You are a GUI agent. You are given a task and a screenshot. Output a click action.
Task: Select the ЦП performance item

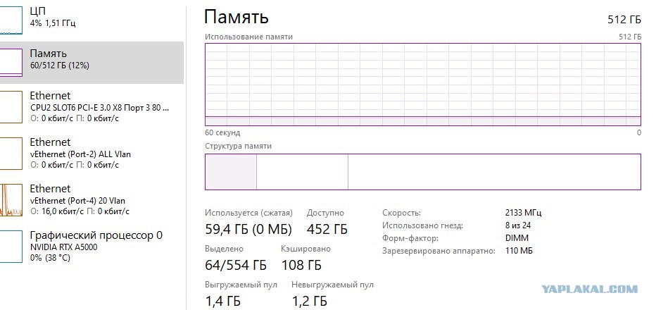[92, 18]
